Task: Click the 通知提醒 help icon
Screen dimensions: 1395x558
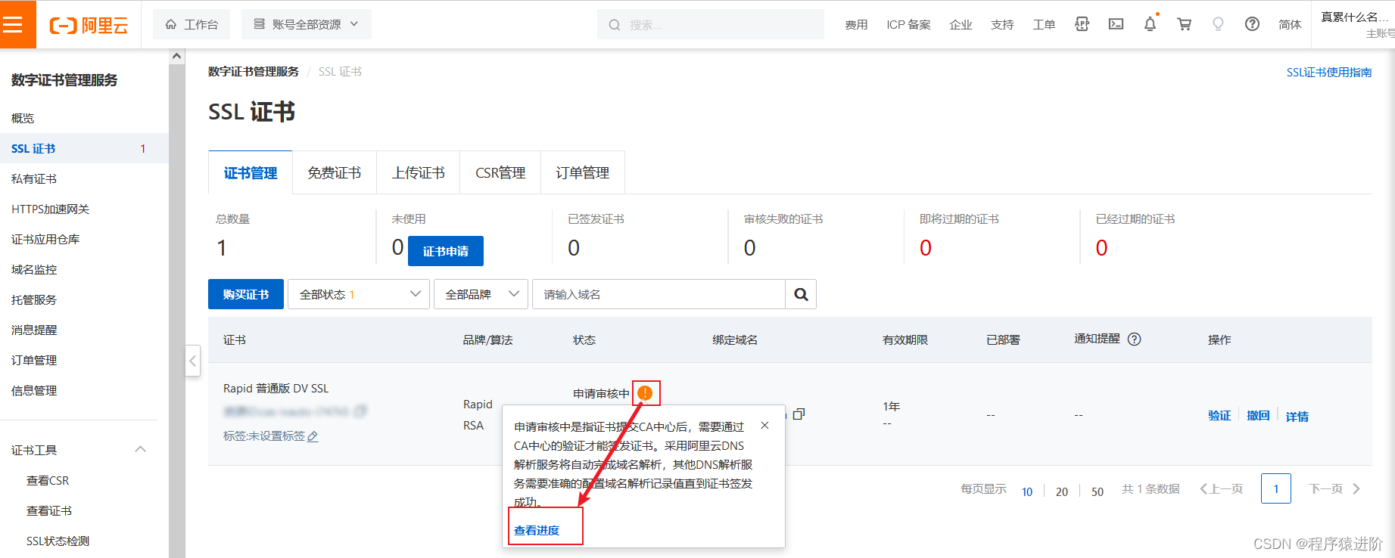Action: click(1134, 339)
